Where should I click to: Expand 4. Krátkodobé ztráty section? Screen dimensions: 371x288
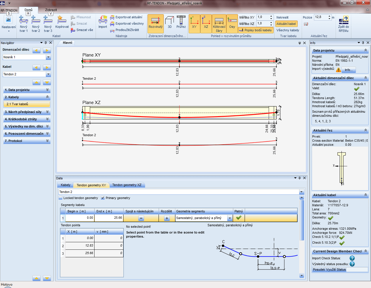coord(27,119)
